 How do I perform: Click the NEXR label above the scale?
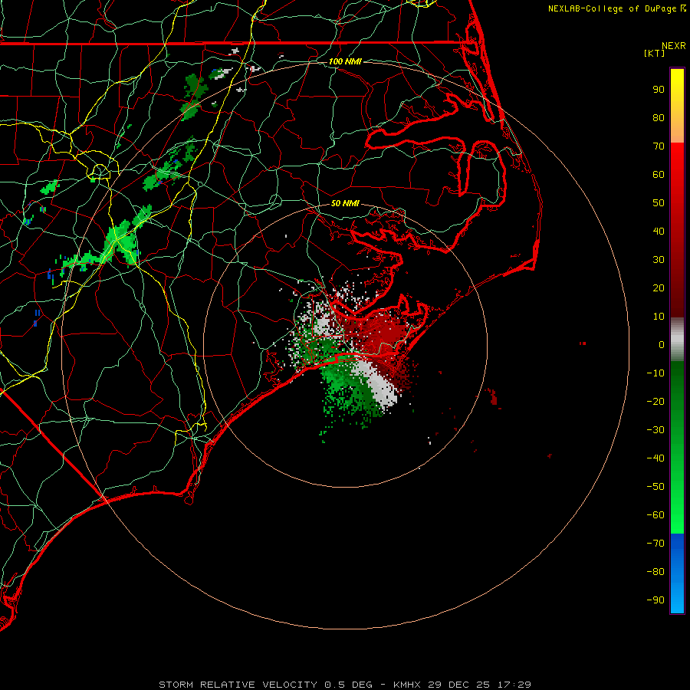pos(674,46)
